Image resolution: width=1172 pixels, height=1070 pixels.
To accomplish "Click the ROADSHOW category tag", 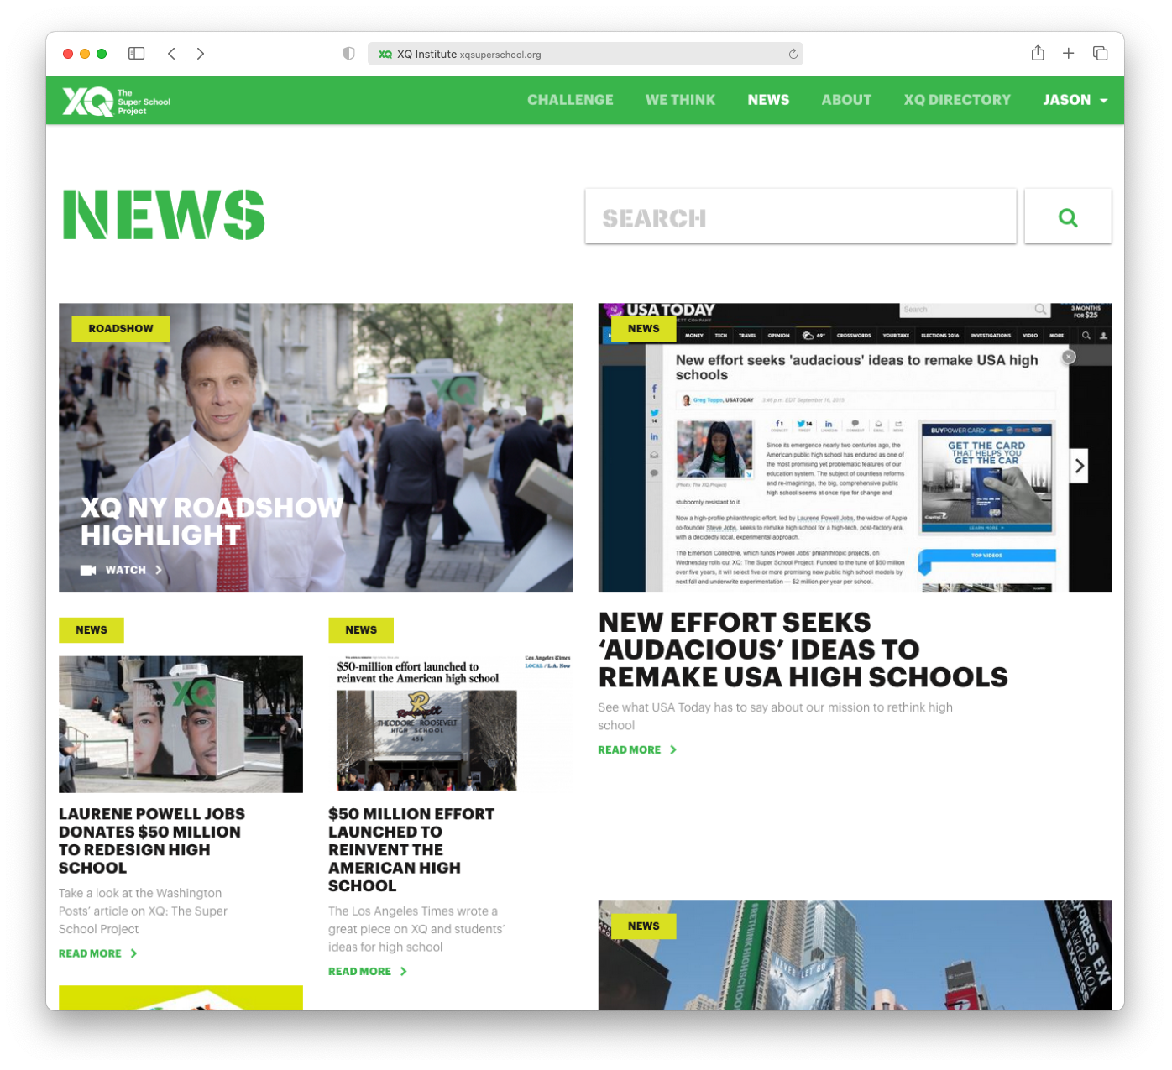I will (121, 329).
